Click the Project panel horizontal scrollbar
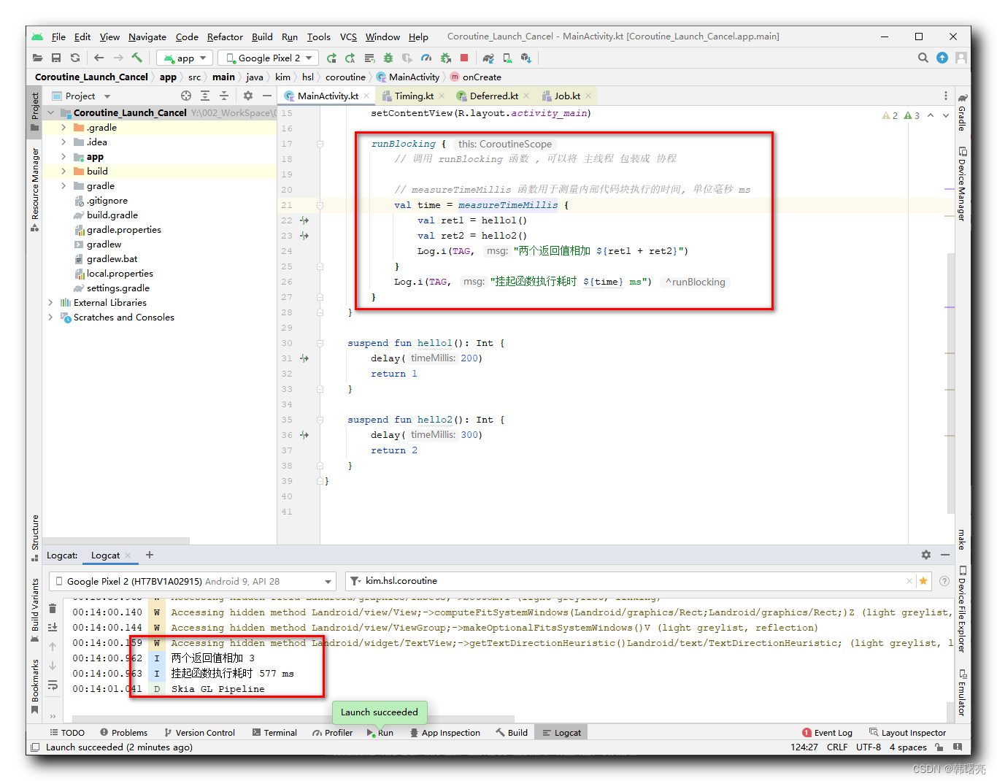The width and height of the screenshot is (997, 781). 117,541
